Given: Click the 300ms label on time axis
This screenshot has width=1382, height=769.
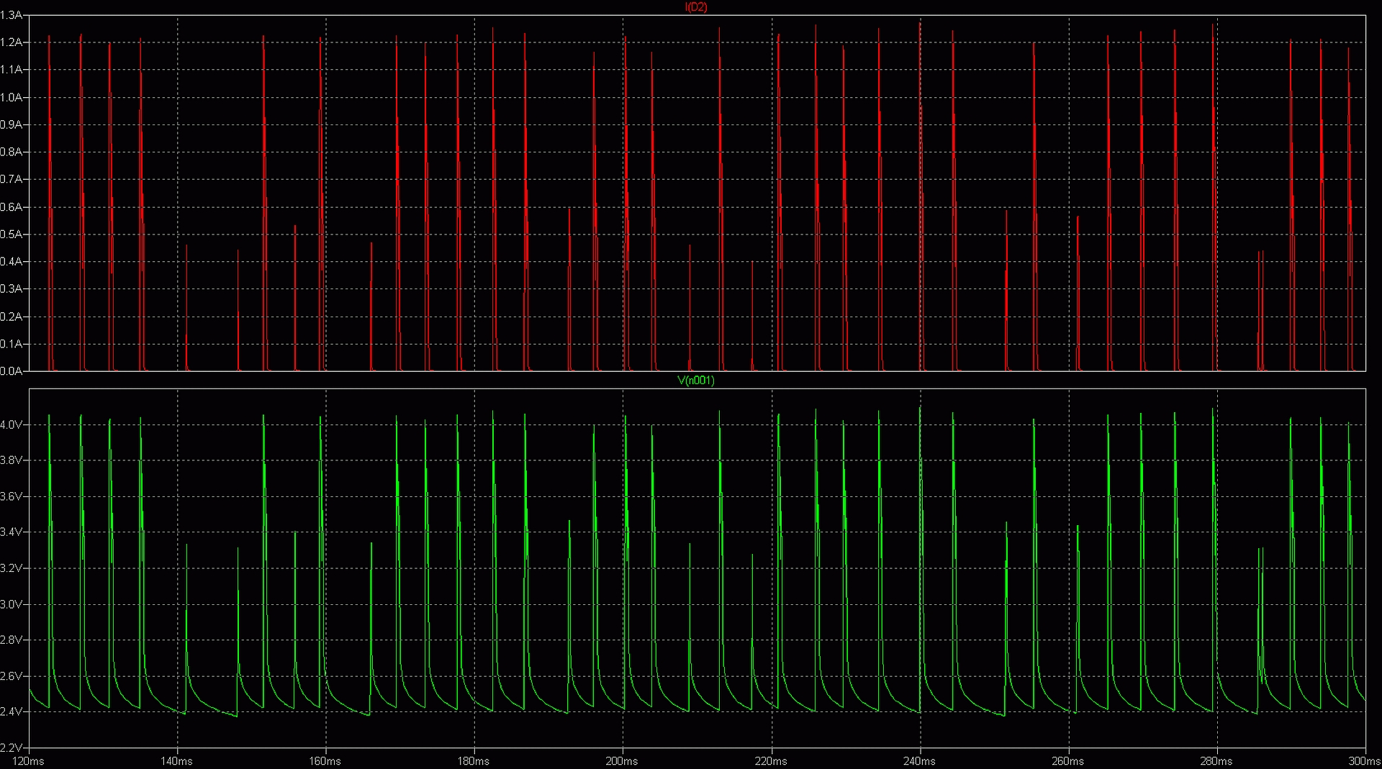Looking at the screenshot, I should click(1363, 761).
